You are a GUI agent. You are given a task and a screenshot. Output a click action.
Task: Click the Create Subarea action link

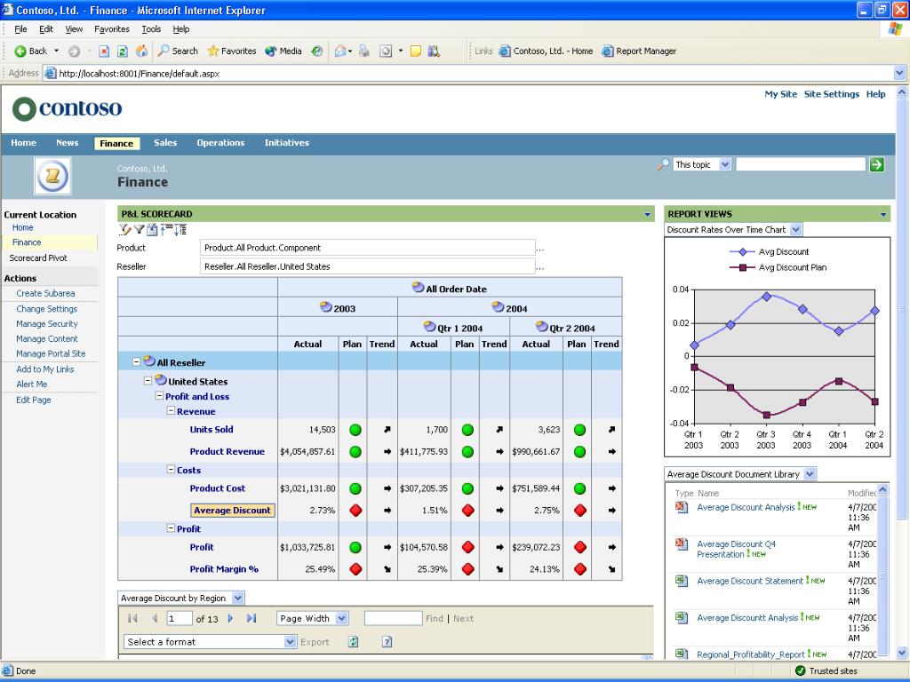pyautogui.click(x=46, y=293)
